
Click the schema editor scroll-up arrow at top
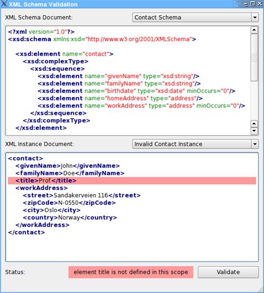(x=254, y=30)
